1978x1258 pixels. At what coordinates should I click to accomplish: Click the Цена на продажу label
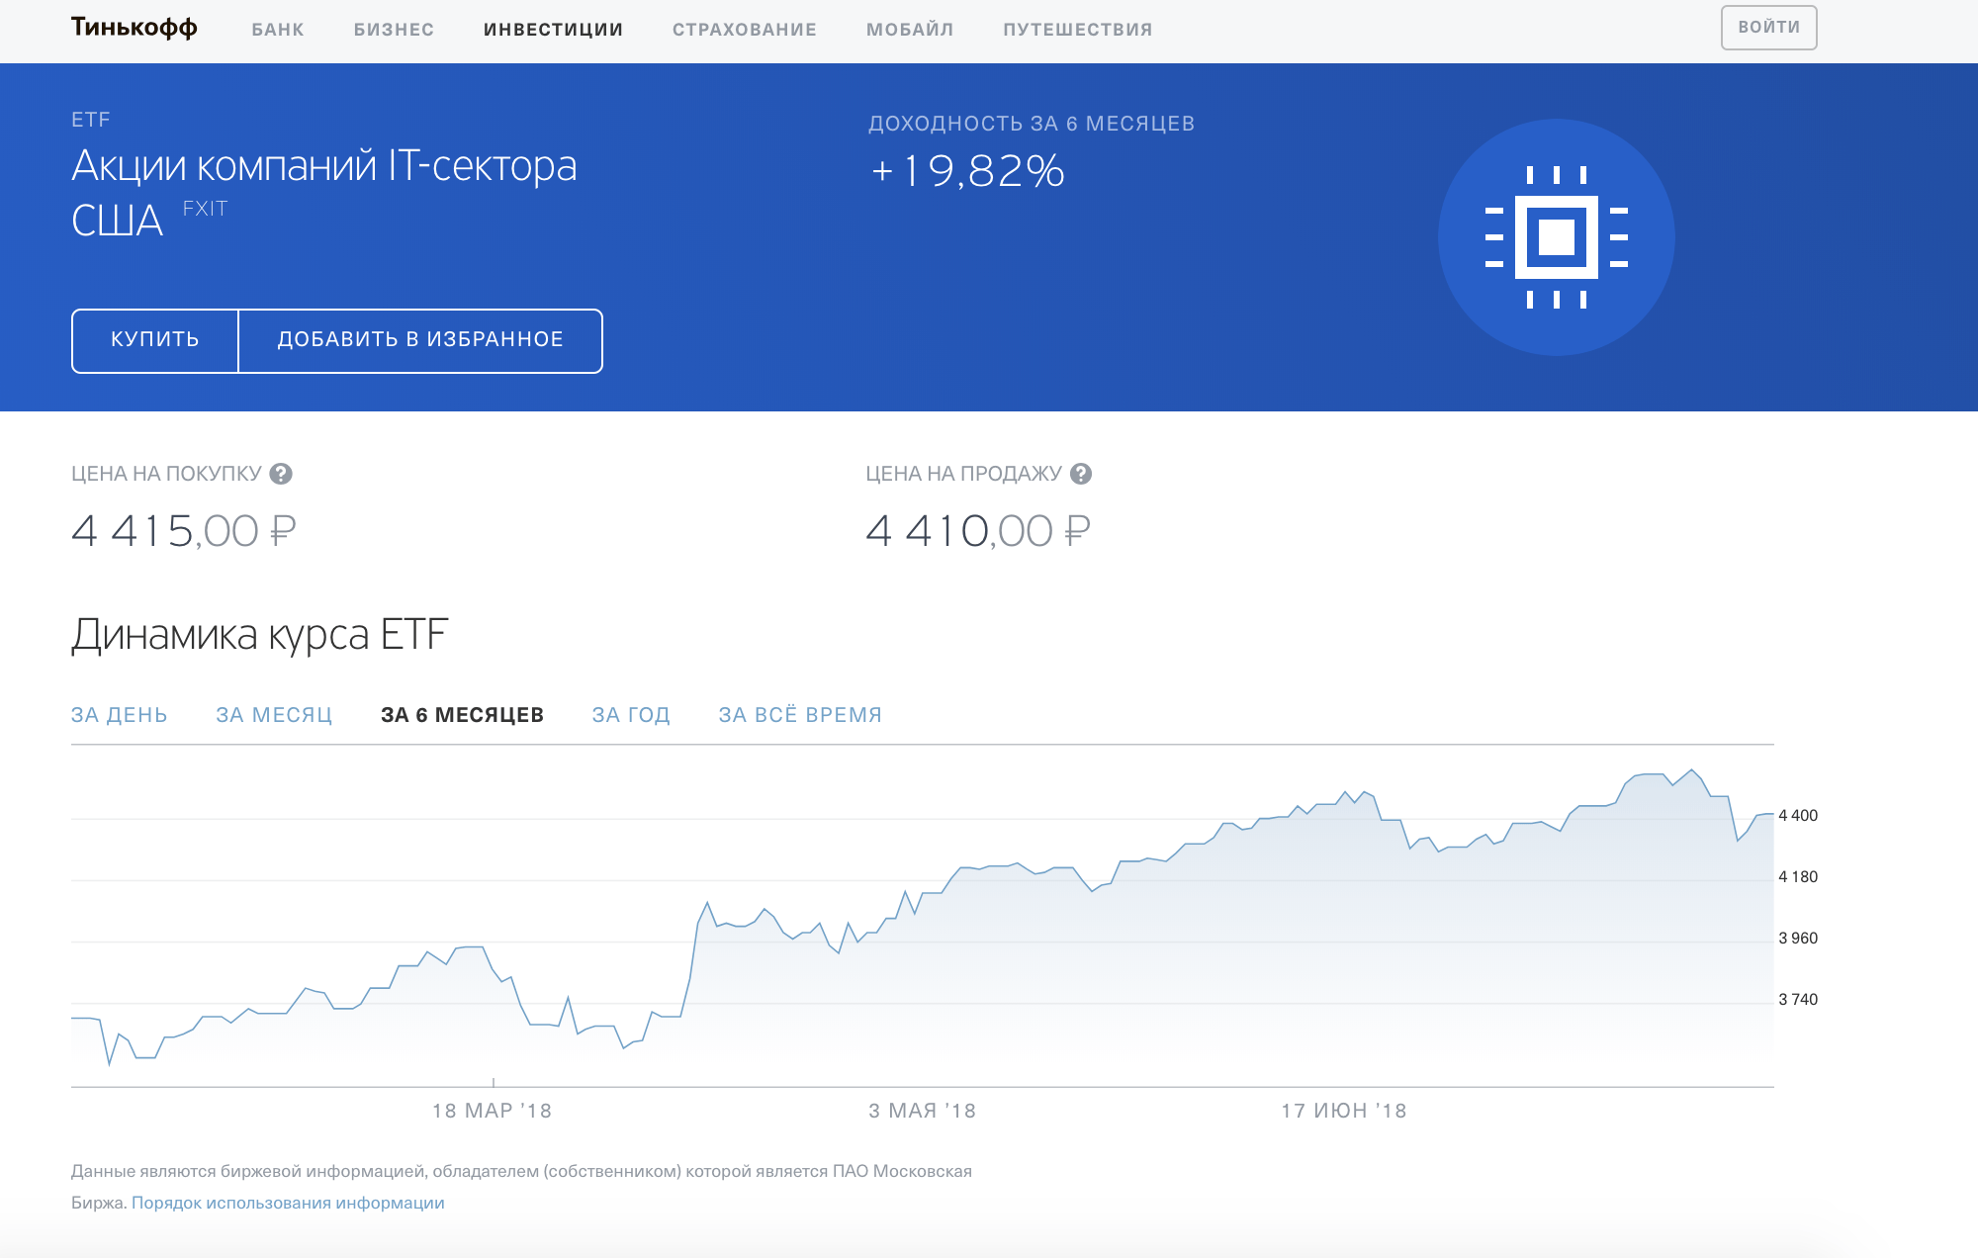point(963,474)
